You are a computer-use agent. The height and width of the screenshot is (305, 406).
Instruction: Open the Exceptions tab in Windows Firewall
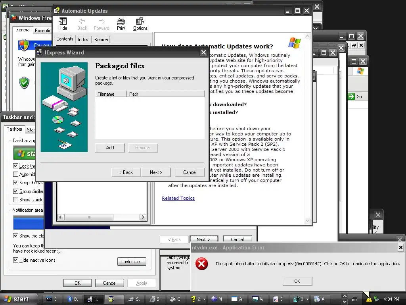[43, 31]
